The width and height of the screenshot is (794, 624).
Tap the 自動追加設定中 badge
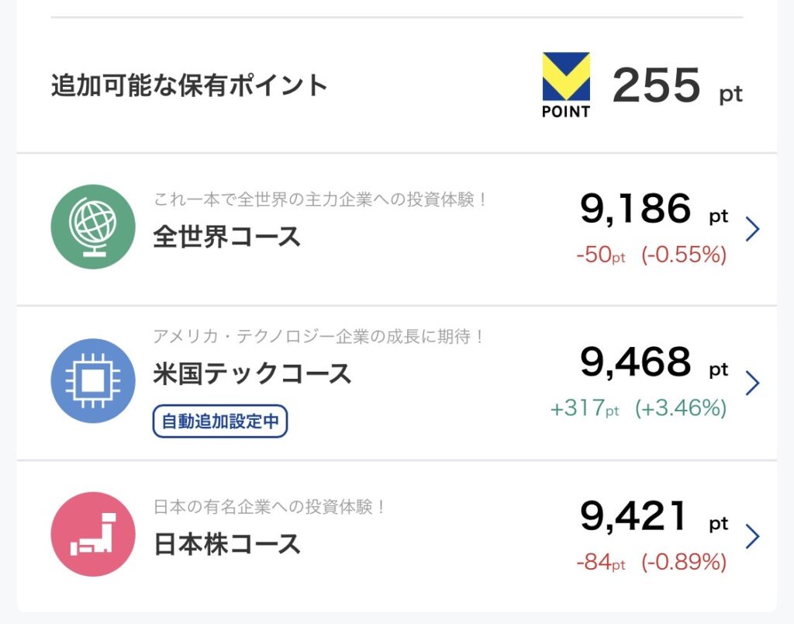[x=220, y=422]
